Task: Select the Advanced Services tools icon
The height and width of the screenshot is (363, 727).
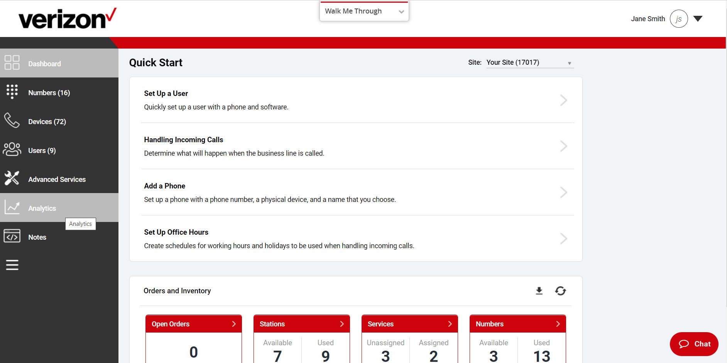Action: (12, 178)
